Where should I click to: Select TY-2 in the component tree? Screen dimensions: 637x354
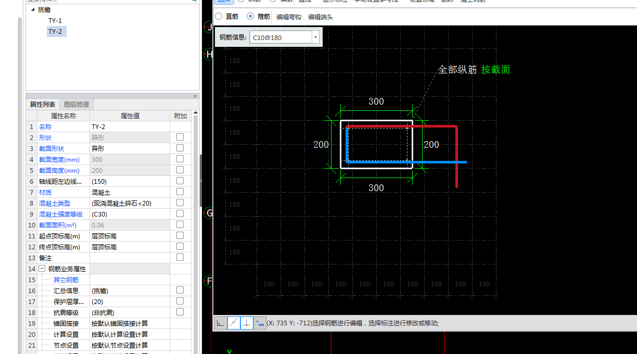click(56, 32)
